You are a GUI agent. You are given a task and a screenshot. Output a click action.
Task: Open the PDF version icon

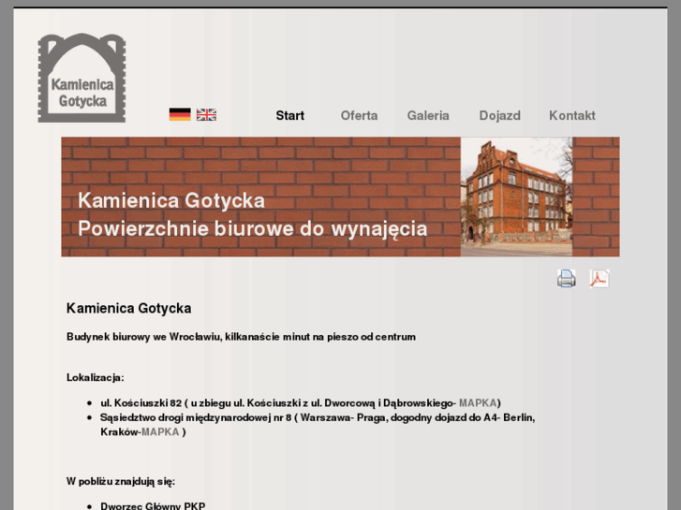(x=599, y=278)
